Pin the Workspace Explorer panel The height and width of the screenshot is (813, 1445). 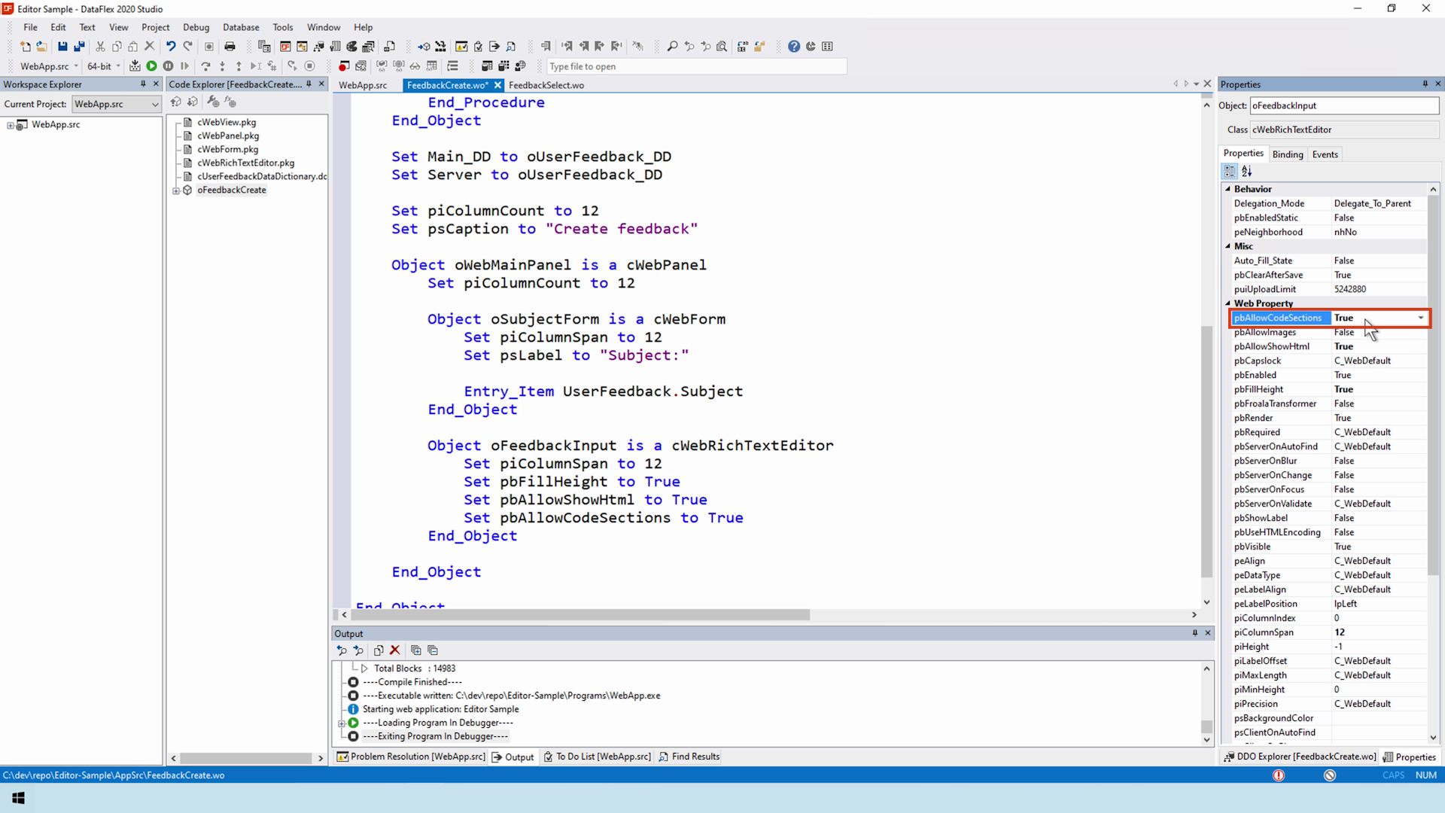[x=143, y=84]
